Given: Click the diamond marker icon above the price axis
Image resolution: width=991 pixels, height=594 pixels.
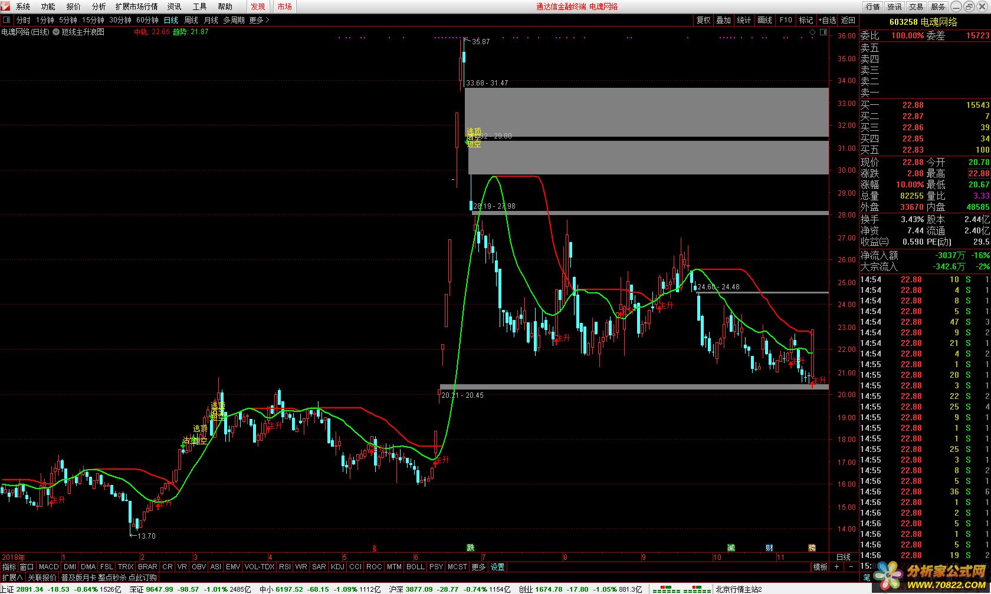Looking at the screenshot, I should pyautogui.click(x=813, y=31).
